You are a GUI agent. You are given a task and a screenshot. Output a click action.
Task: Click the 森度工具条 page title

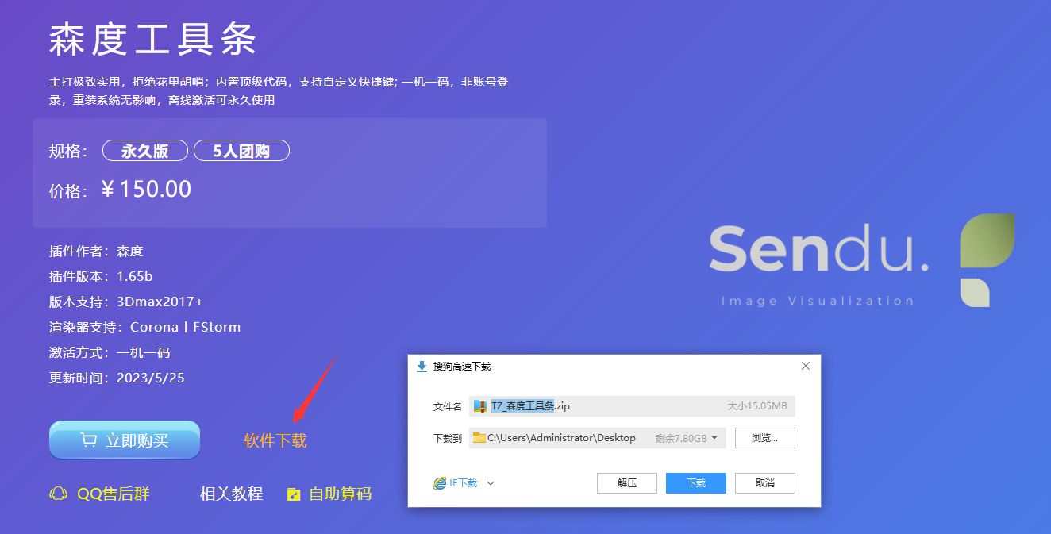click(152, 39)
